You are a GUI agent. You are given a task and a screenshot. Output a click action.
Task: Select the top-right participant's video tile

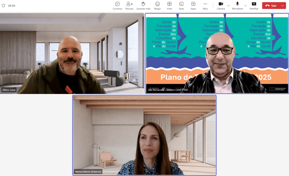tap(217, 53)
